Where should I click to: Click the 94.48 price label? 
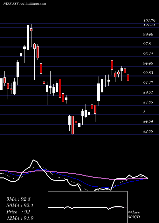[x=148, y=63]
